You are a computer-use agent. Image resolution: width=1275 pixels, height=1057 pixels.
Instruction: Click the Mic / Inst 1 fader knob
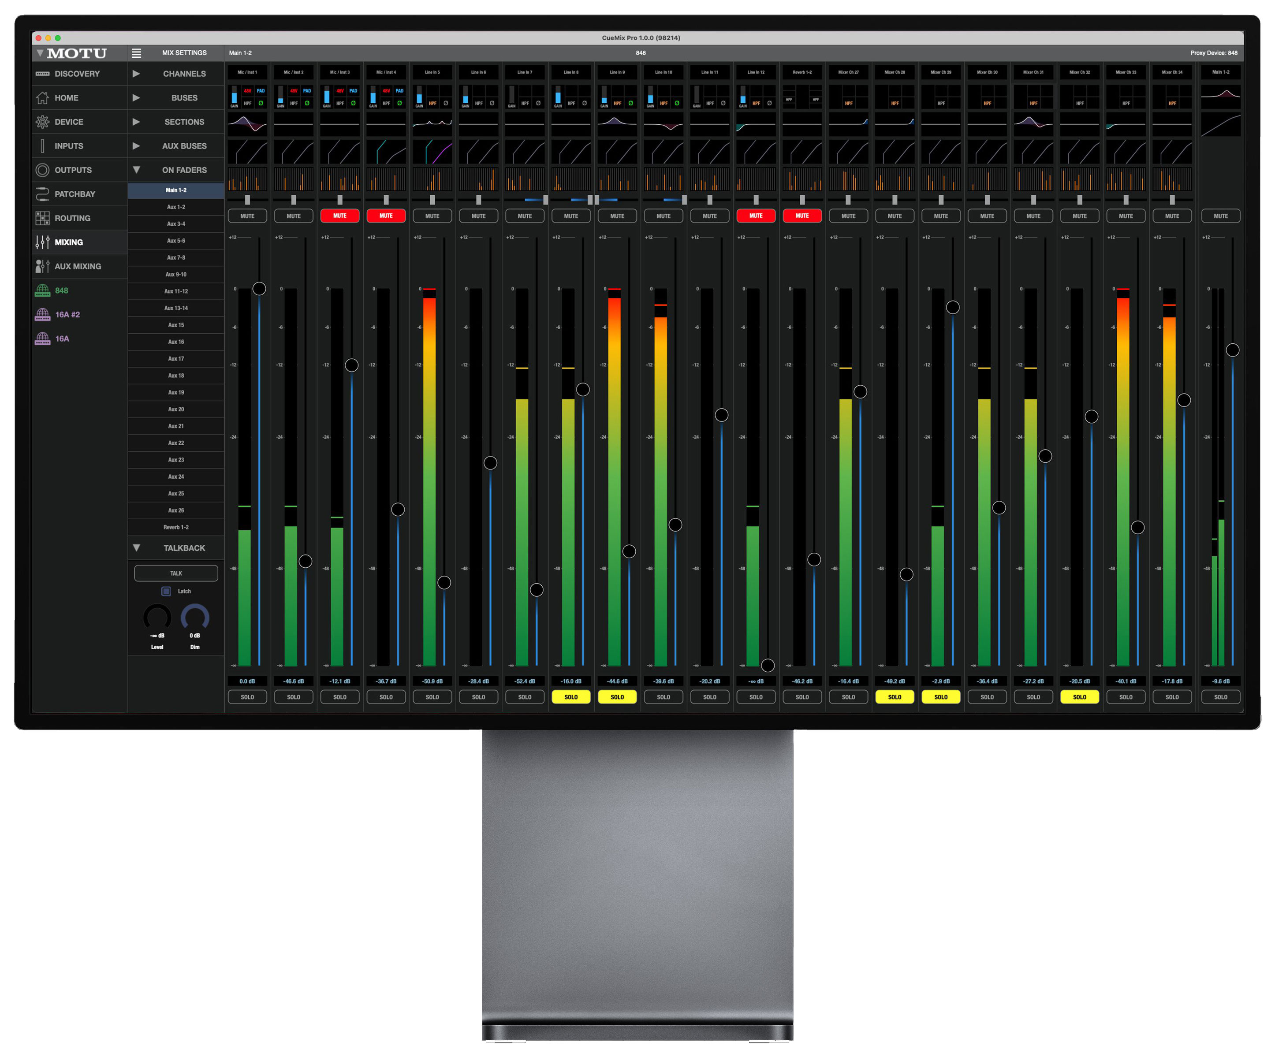(x=259, y=288)
